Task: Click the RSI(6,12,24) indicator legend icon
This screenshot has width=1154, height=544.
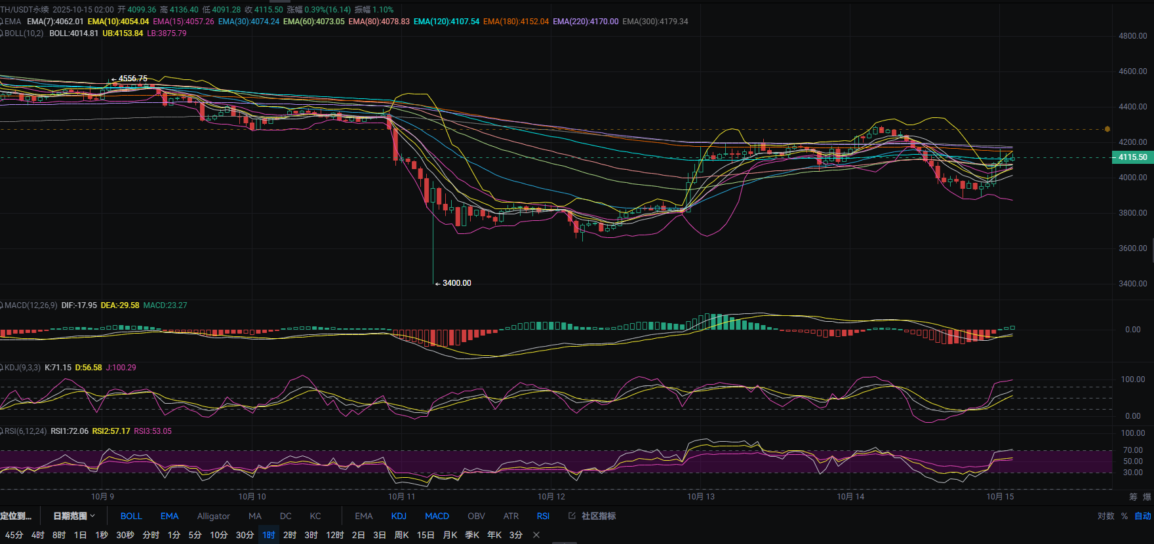Action: 2,431
